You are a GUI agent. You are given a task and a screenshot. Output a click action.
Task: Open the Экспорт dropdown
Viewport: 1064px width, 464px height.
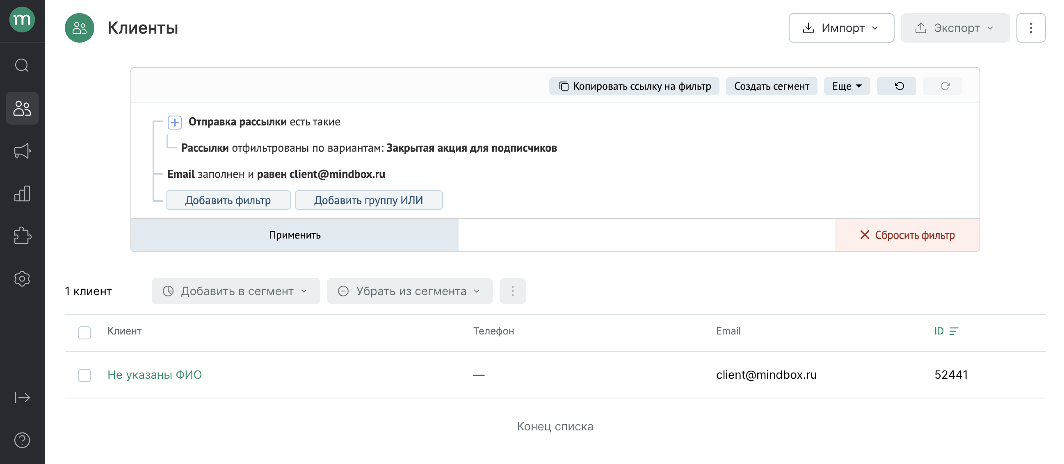pyautogui.click(x=955, y=27)
